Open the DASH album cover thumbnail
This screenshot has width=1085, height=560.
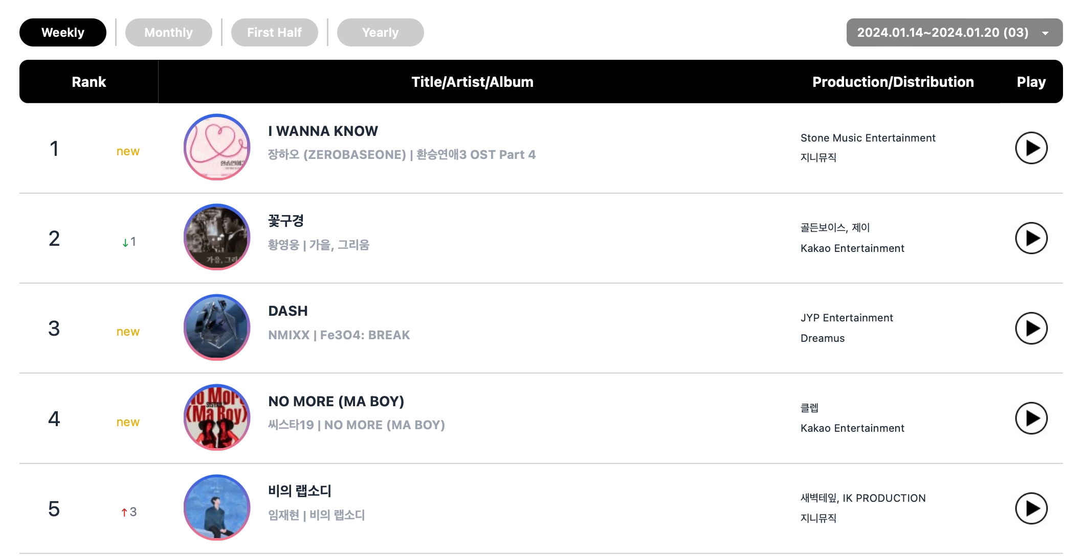coord(217,328)
